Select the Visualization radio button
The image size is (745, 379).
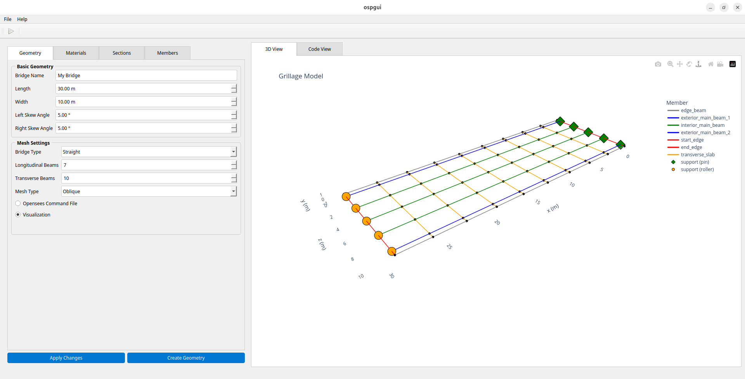18,215
